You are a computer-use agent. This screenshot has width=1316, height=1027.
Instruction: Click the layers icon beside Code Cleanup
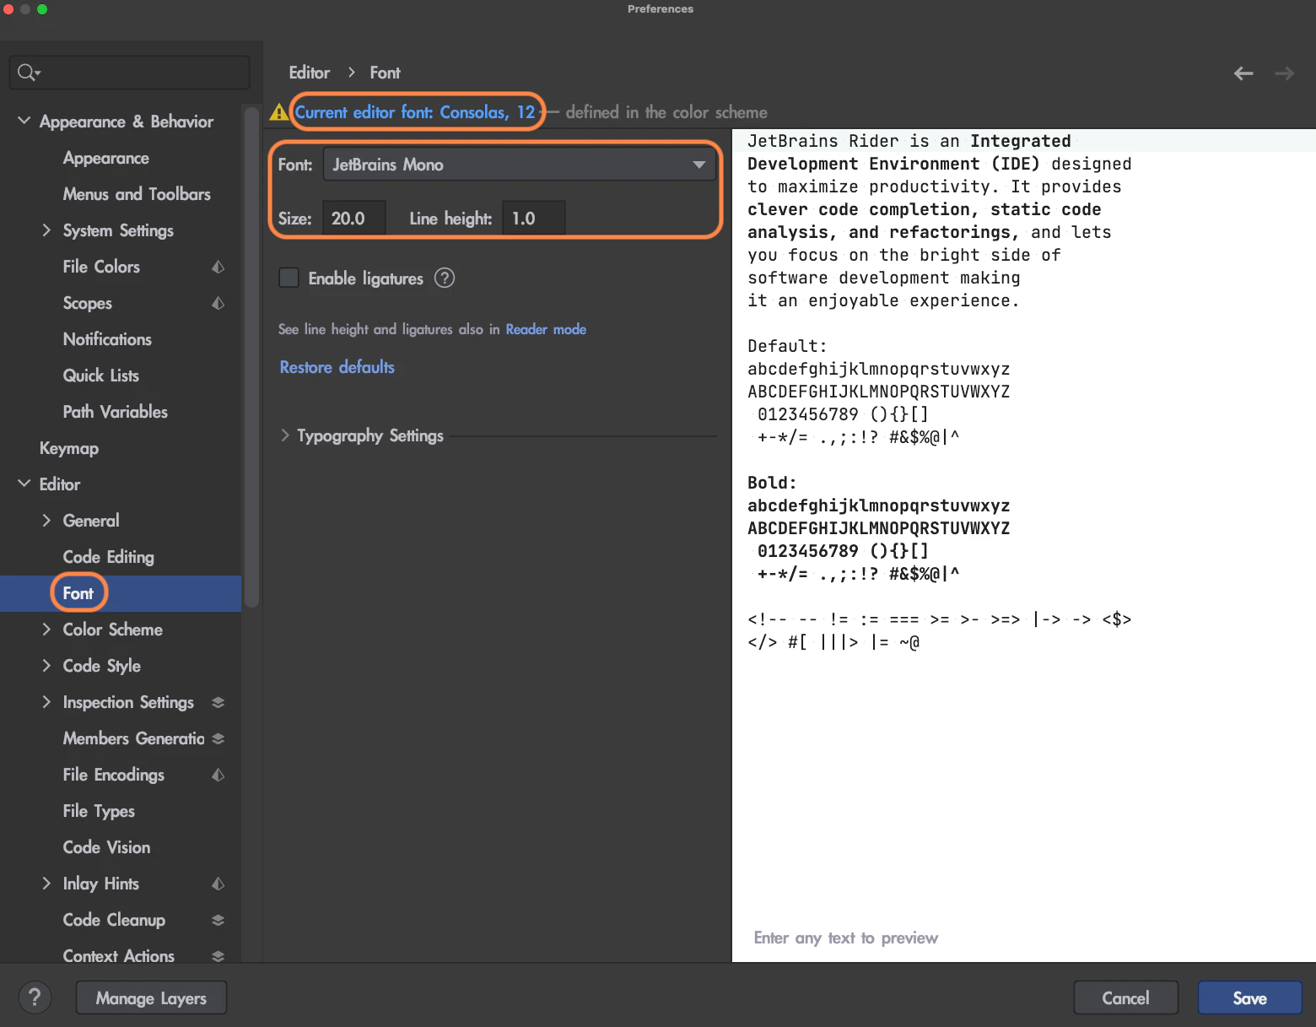click(x=218, y=920)
